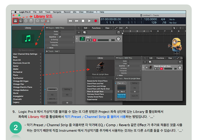Open Smart Controls dial icon
The image size is (197, 140).
(x=37, y=21)
